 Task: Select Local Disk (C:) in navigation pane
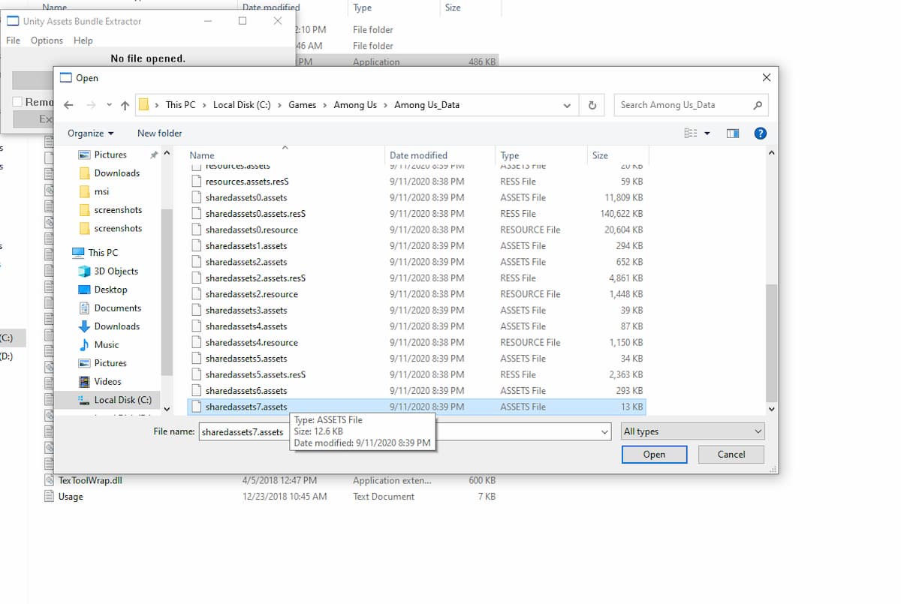[122, 400]
